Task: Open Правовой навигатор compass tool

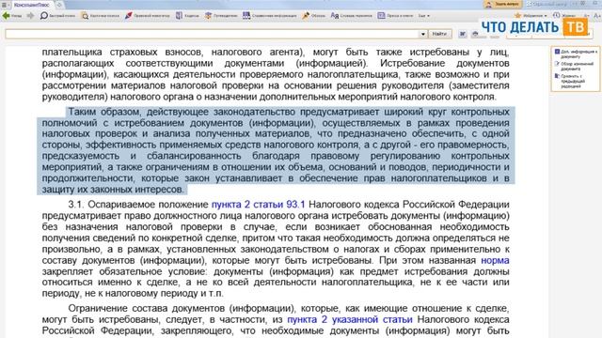Action: pyautogui.click(x=148, y=16)
